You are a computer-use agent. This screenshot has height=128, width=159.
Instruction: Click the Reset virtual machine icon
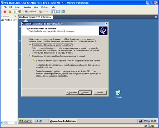pos(20,12)
